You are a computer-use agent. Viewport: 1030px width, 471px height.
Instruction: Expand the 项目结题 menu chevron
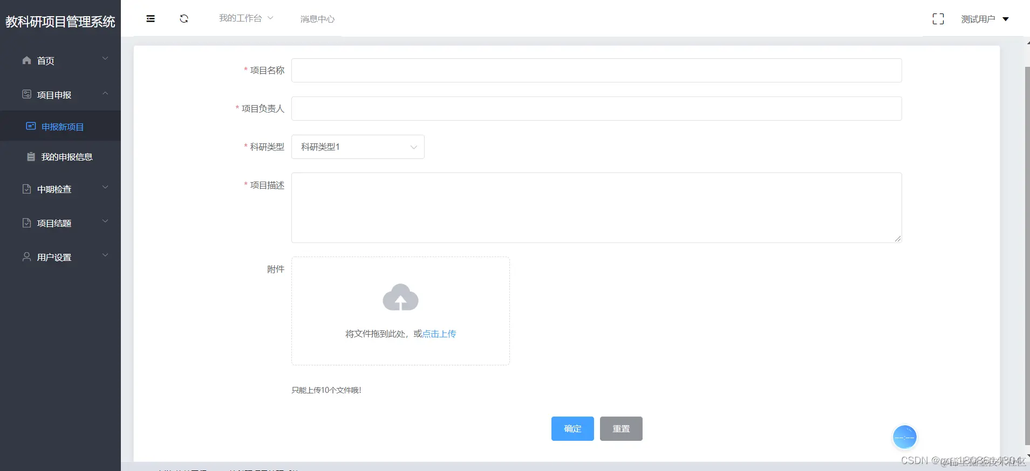105,221
